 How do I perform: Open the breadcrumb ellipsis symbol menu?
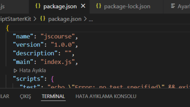[91, 20]
